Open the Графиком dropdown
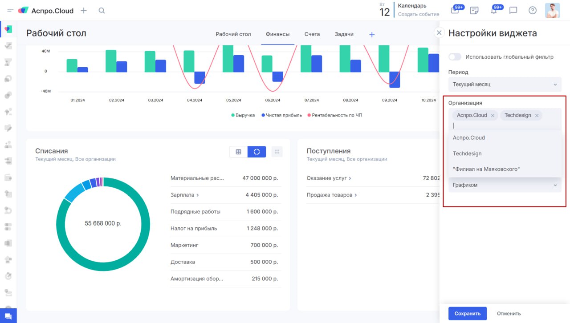Screen dimensions: 570x323 (505, 185)
